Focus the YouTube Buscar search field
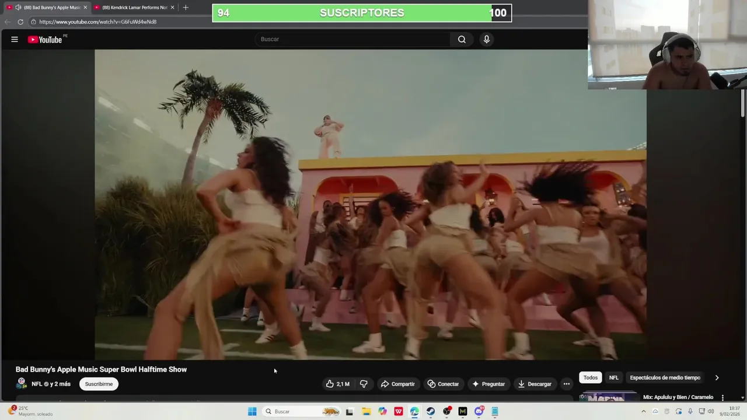747x420 pixels. (352, 39)
